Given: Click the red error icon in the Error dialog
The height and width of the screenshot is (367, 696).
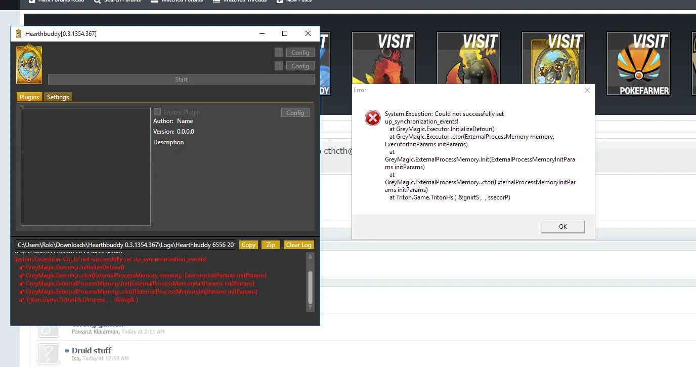Looking at the screenshot, I should [x=373, y=118].
